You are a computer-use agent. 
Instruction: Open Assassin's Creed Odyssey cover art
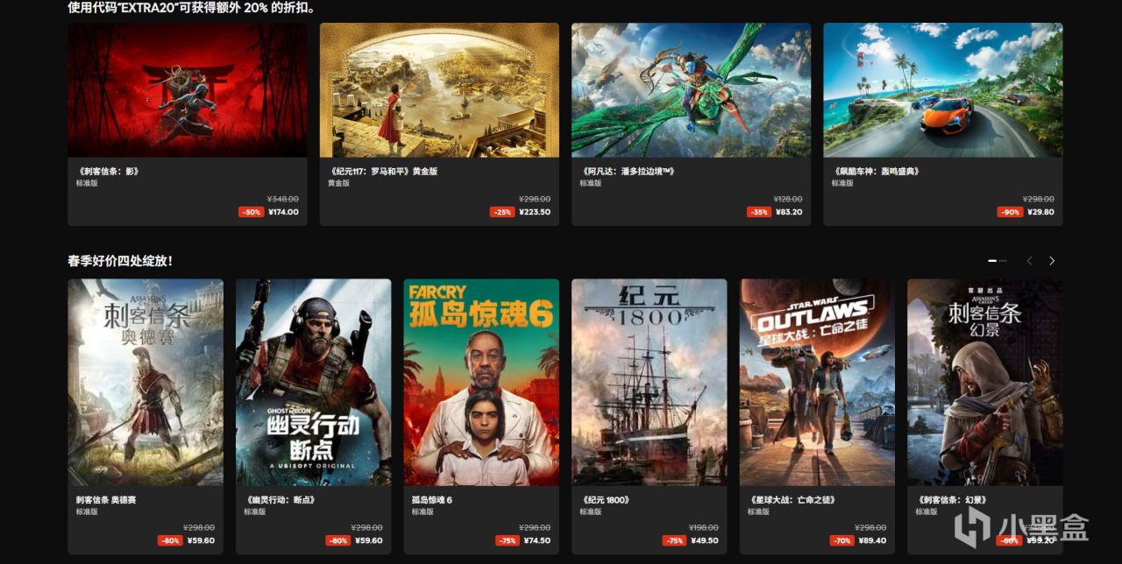tap(146, 383)
